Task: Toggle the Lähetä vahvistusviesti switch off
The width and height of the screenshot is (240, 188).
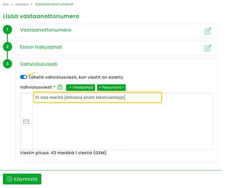Action: [x=24, y=77]
